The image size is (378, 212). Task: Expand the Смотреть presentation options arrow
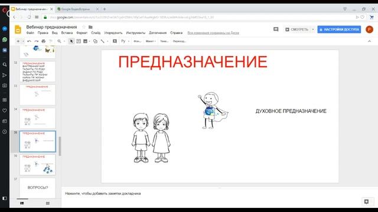coord(313,29)
